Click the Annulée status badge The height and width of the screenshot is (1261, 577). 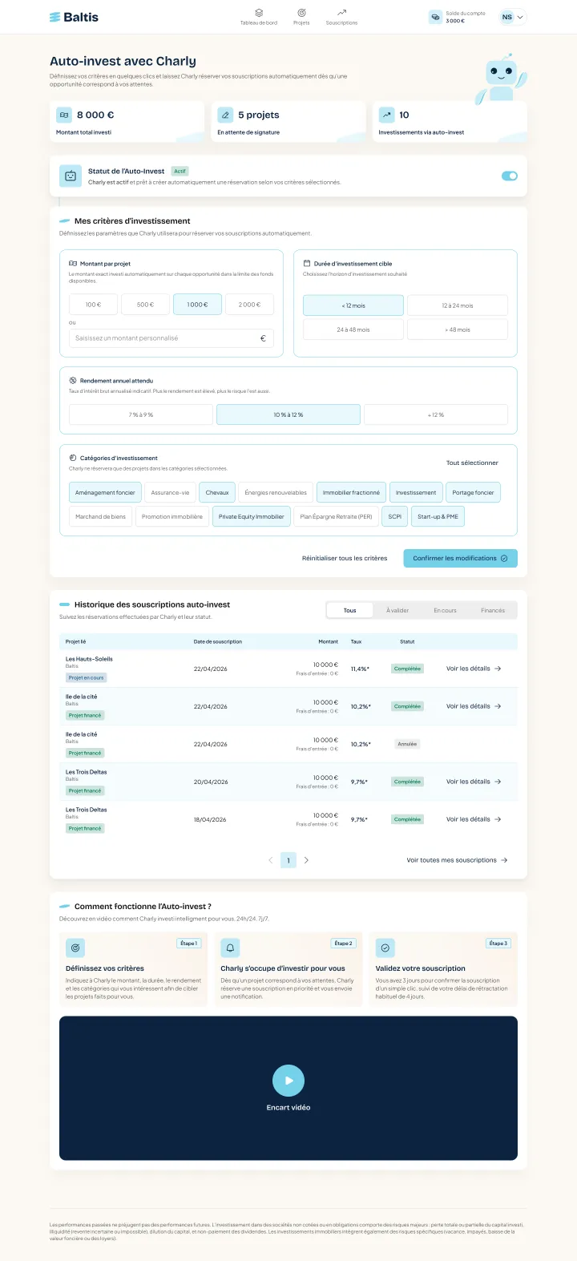coord(407,744)
